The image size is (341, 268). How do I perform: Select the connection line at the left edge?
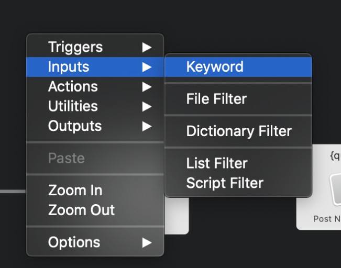point(13,192)
